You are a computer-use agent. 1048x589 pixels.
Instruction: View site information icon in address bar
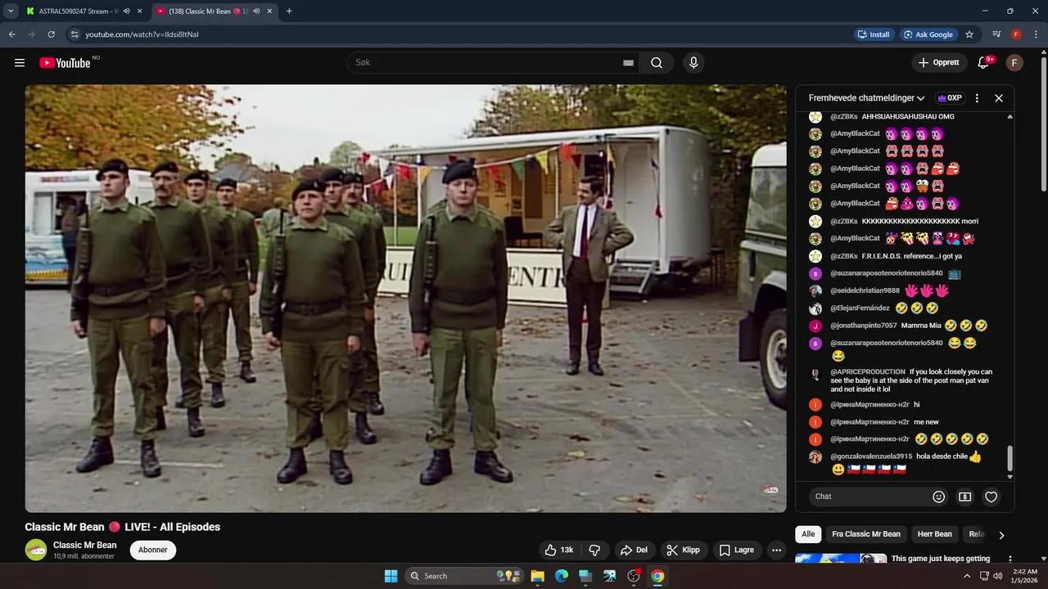pyautogui.click(x=75, y=34)
